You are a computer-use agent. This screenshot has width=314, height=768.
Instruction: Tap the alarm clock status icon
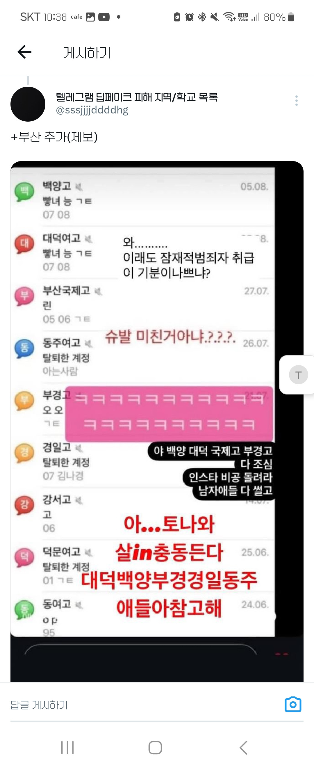[189, 17]
